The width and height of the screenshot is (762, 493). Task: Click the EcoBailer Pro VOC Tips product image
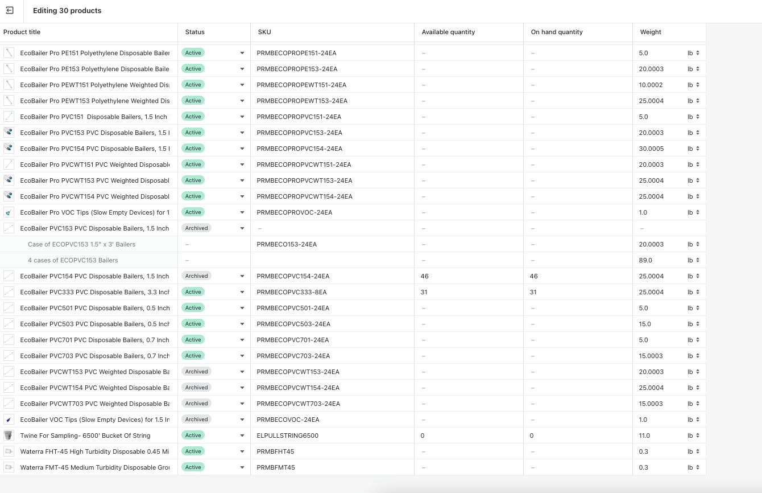pos(9,212)
